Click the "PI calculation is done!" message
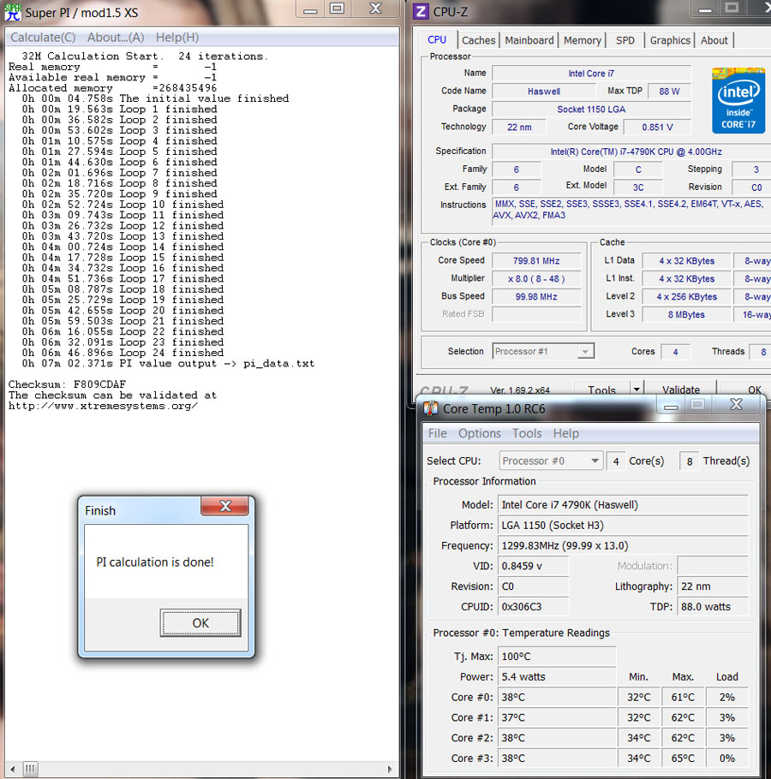This screenshot has width=771, height=779. click(154, 562)
